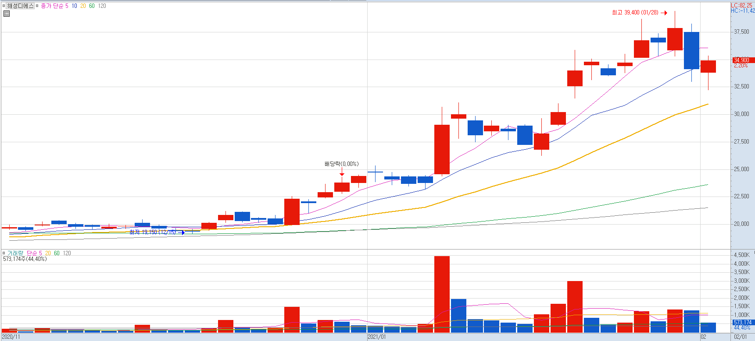The image size is (755, 341).
Task: Click the 4,500K volume axis label
Action: tap(742, 255)
